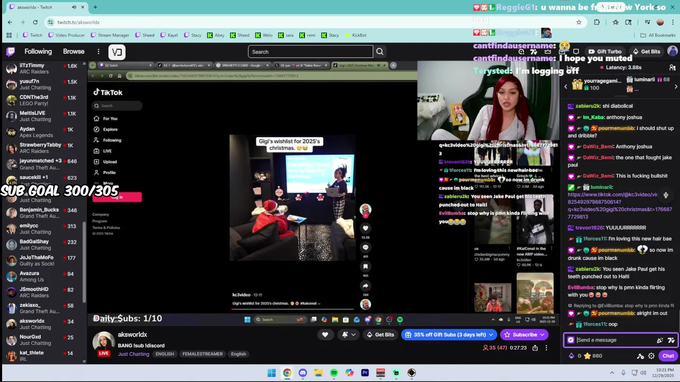Open the moderator sword tools icon
Image resolution: width=680 pixels, height=382 pixels.
coord(640,356)
